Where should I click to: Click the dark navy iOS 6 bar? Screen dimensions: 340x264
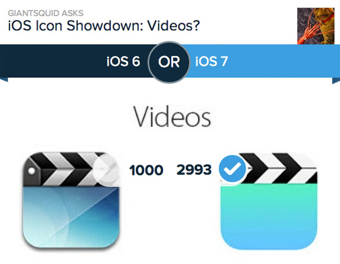(75, 61)
